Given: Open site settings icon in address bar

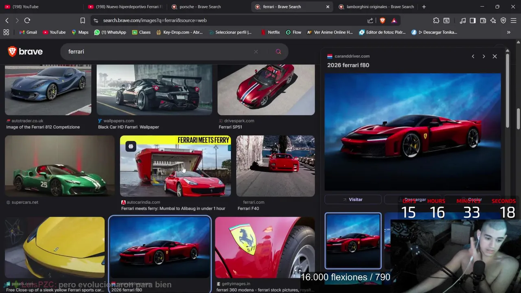Looking at the screenshot, I should click(x=96, y=20).
